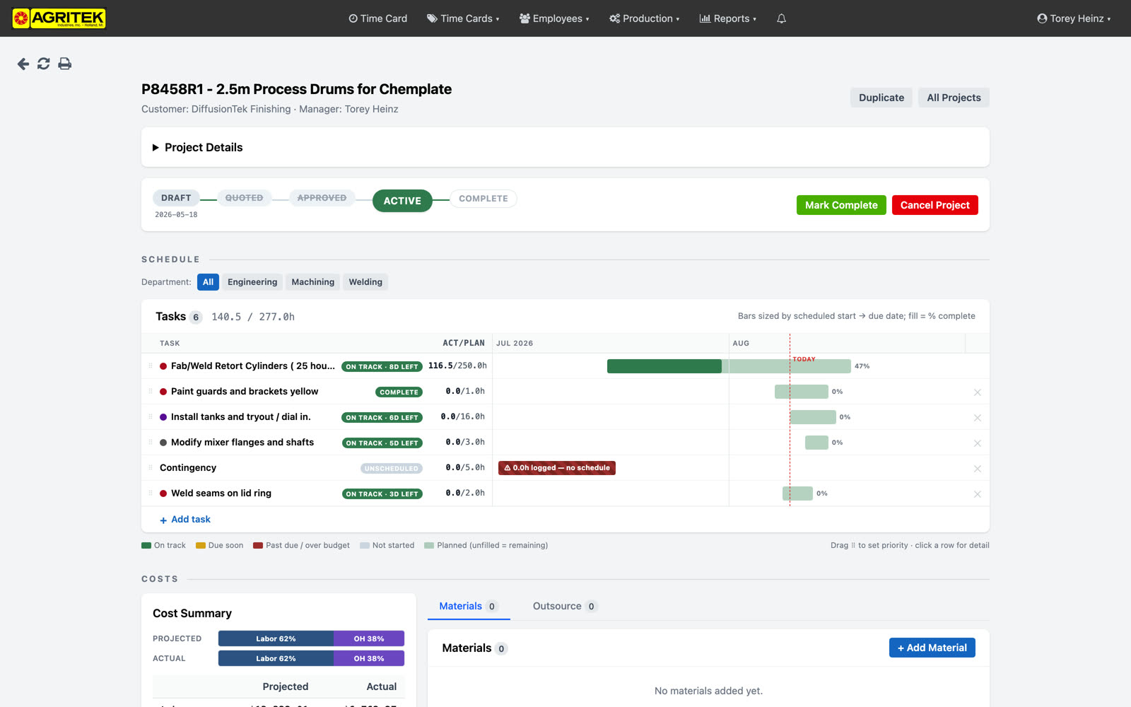Click Cancel Project button
Image resolution: width=1131 pixels, height=707 pixels.
pos(935,205)
